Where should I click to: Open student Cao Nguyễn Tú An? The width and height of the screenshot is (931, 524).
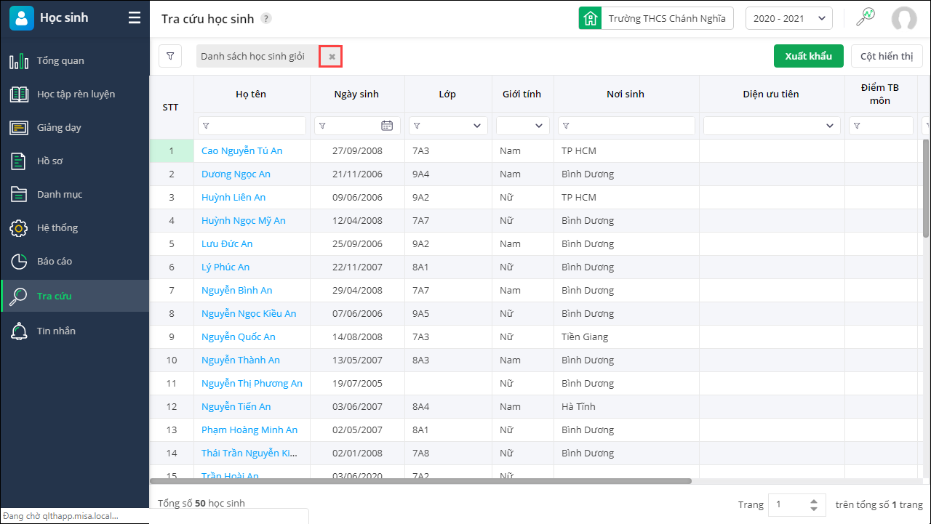point(241,150)
